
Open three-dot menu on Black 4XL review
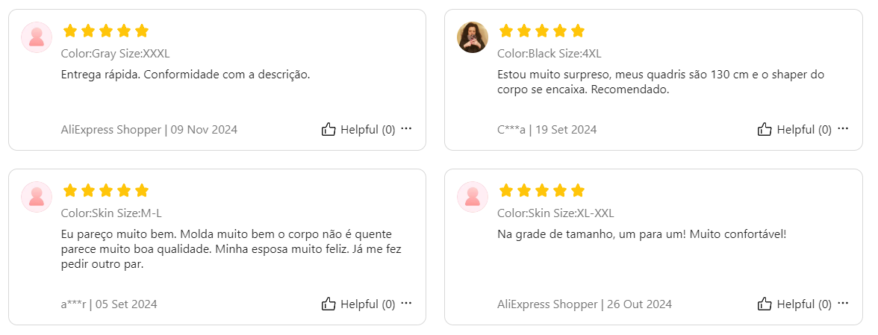click(x=843, y=129)
